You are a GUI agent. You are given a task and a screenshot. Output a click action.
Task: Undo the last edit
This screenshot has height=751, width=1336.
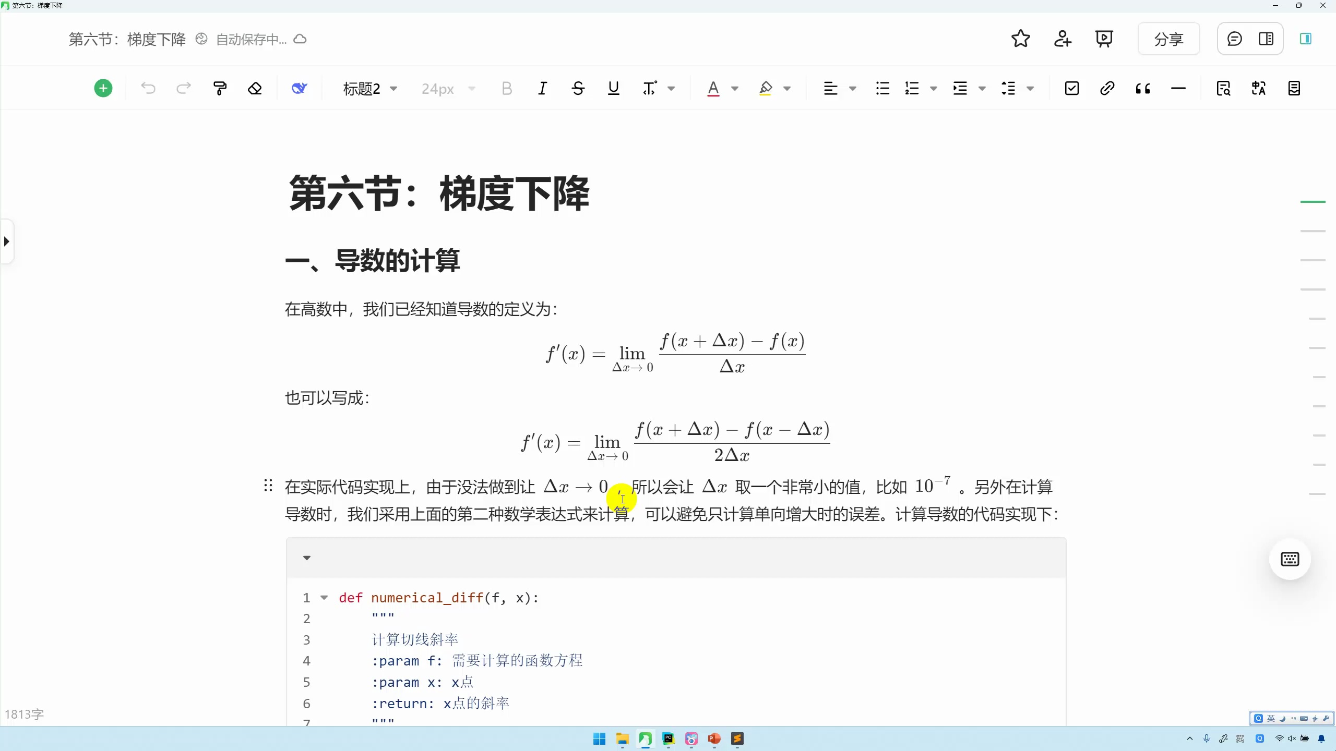pyautogui.click(x=148, y=88)
